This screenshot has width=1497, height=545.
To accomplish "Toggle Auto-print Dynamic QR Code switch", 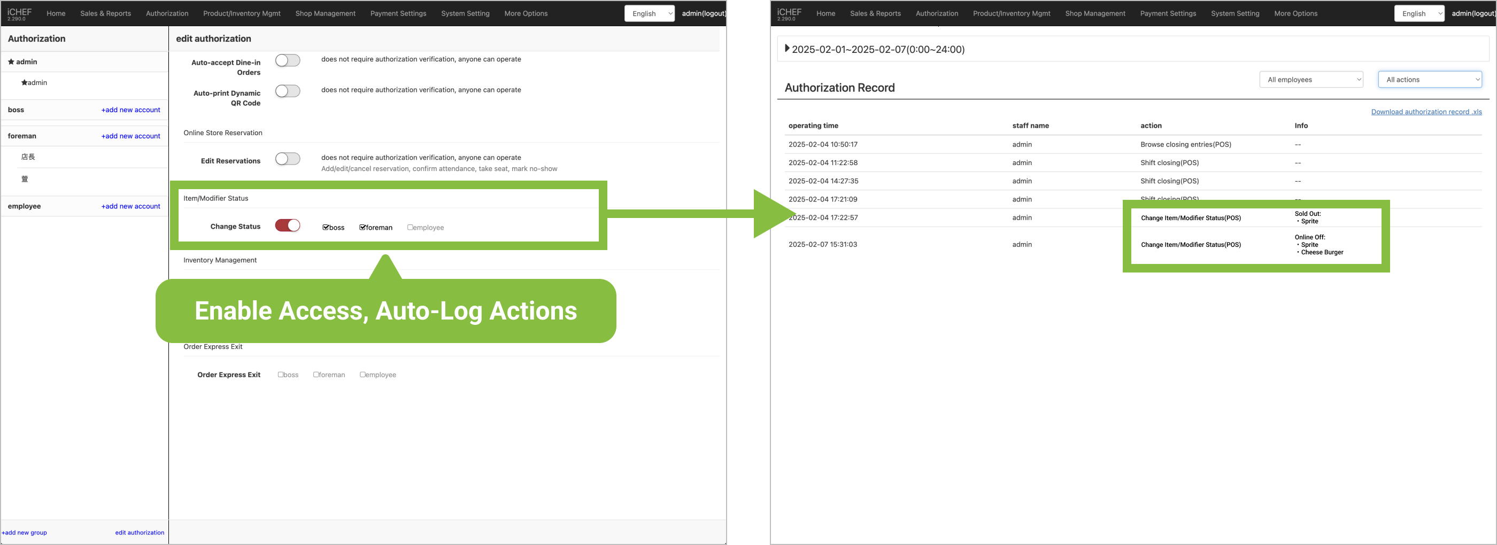I will (x=288, y=91).
